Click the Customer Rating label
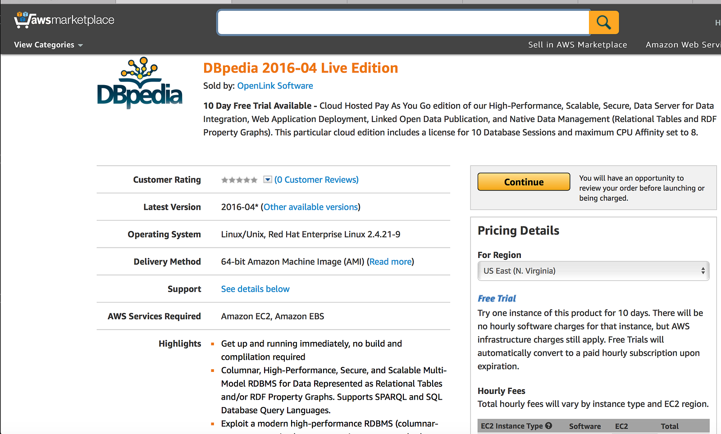This screenshot has height=434, width=721. 167,180
